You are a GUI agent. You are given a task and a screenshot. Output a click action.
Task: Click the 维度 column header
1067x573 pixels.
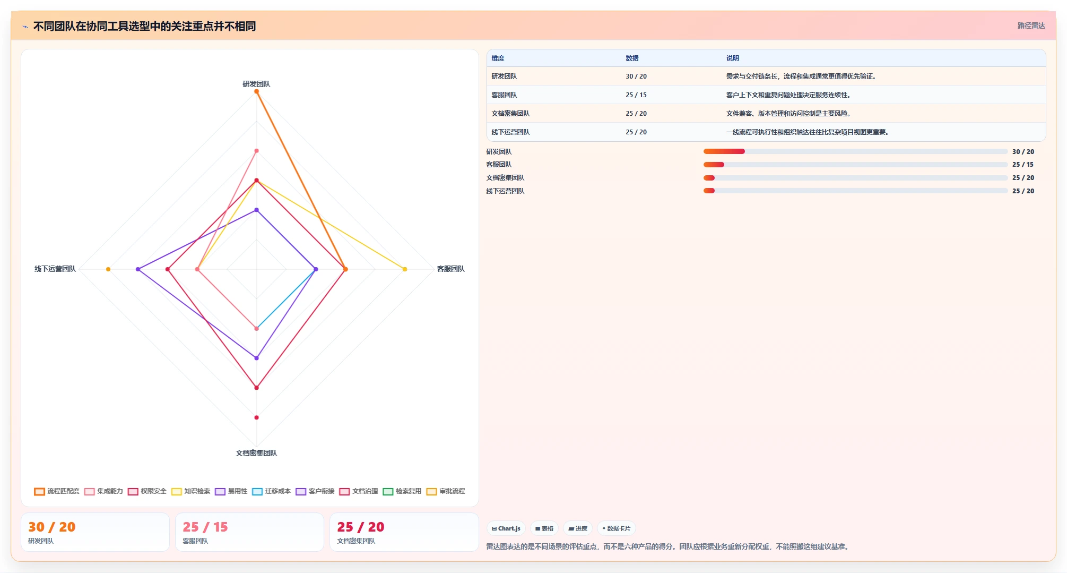pyautogui.click(x=498, y=58)
